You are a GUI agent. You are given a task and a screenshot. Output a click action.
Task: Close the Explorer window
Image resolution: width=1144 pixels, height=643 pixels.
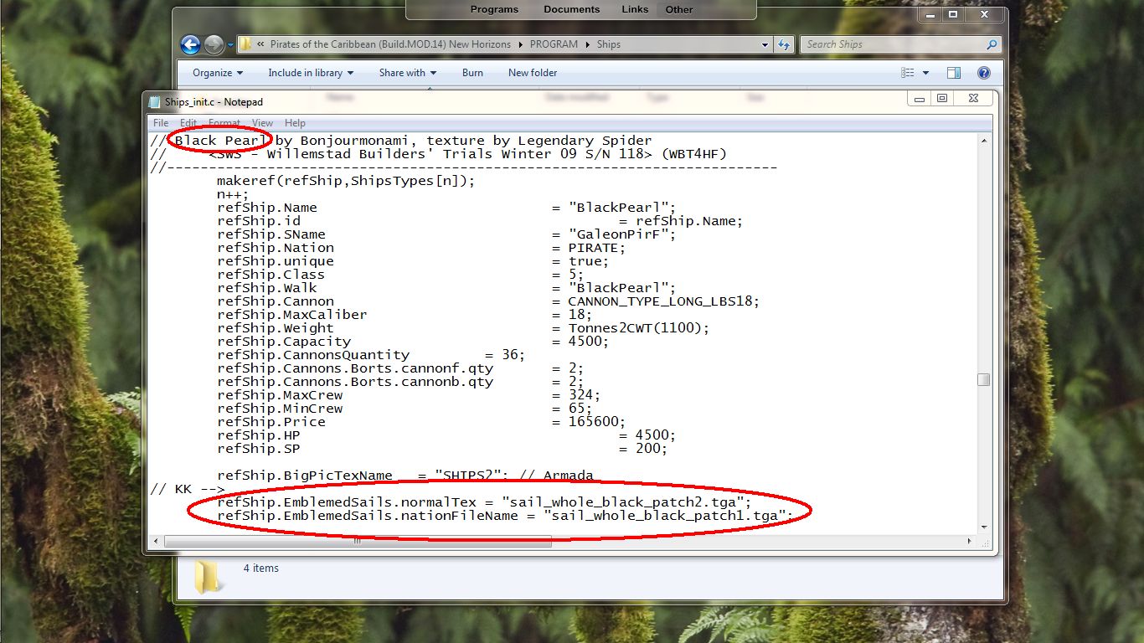[982, 15]
